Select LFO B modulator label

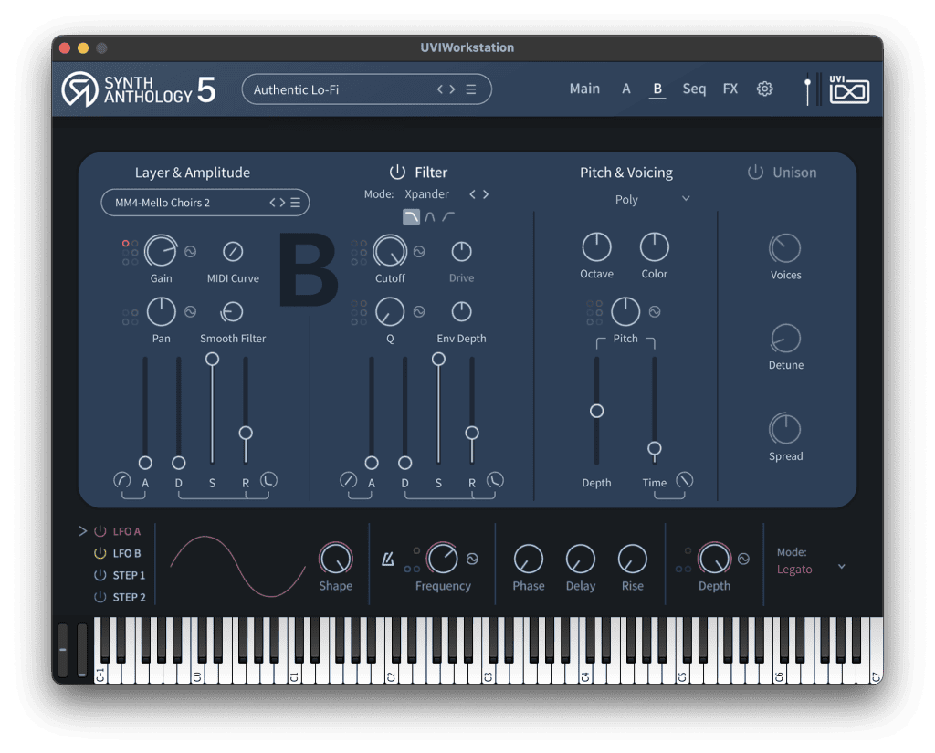click(127, 553)
